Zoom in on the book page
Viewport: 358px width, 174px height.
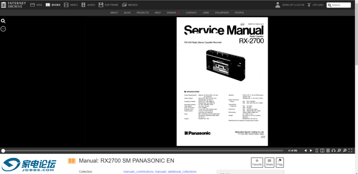pyautogui.click(x=345, y=150)
